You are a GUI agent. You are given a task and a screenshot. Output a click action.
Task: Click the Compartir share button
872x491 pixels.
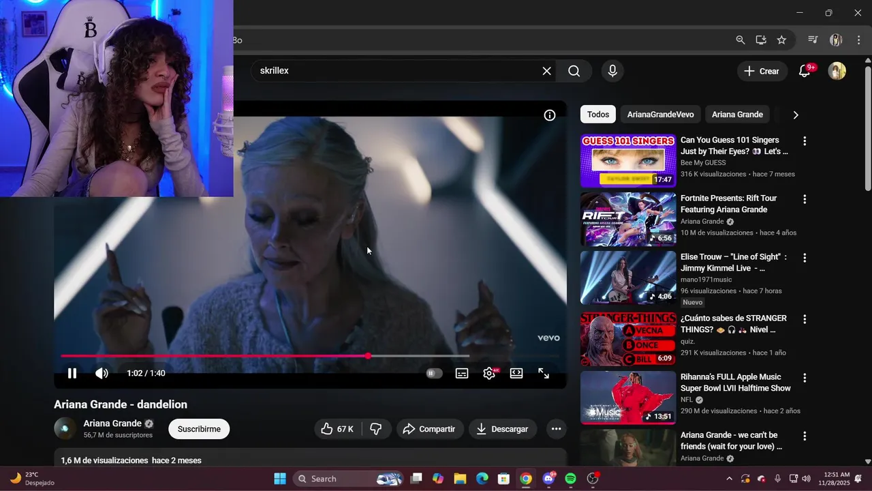[429, 429]
